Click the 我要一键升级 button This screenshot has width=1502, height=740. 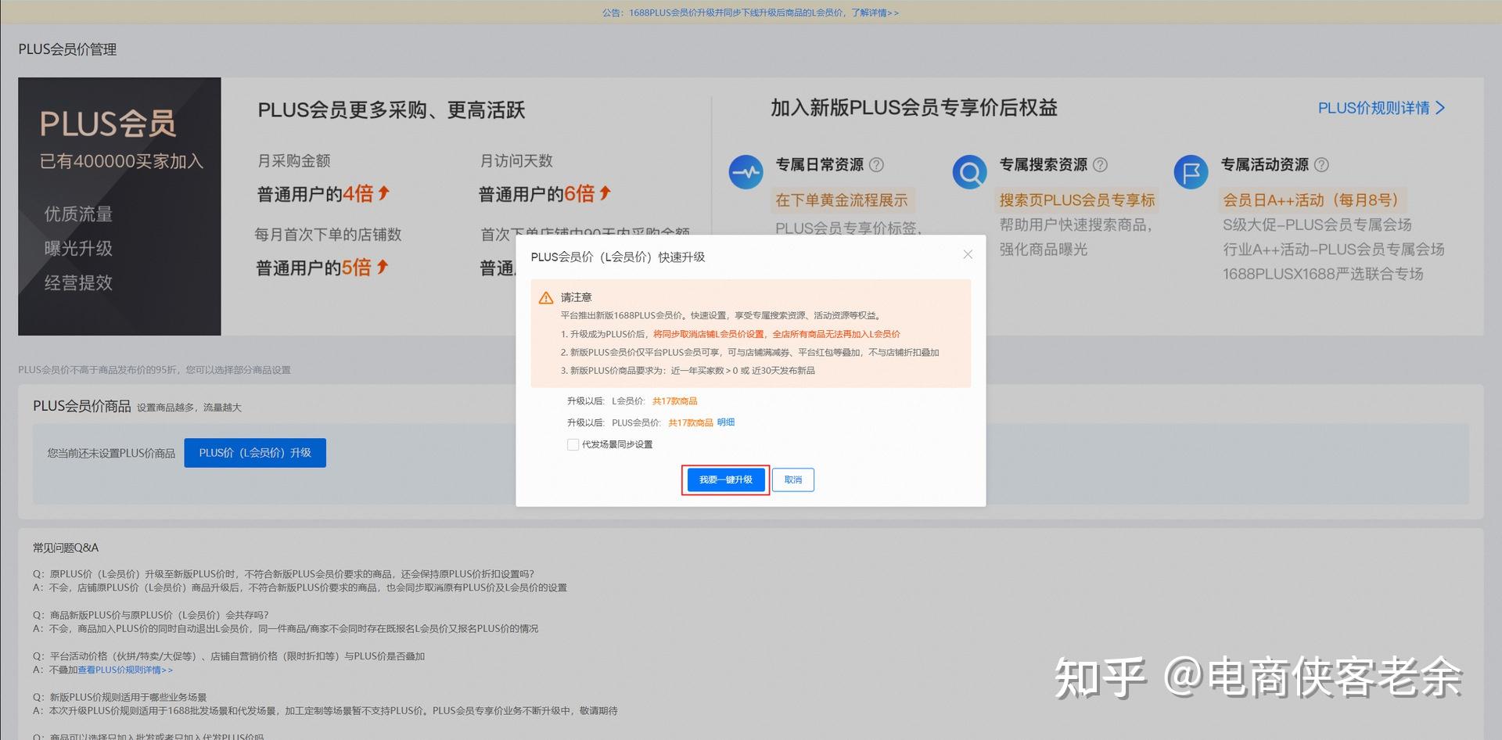(x=724, y=480)
